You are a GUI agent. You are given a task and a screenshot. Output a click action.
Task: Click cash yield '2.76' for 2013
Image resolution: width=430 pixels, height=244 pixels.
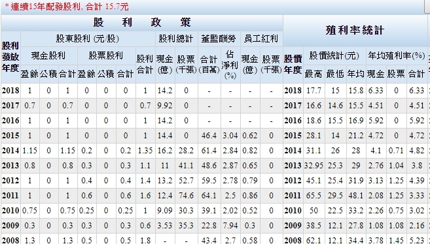tap(376, 166)
